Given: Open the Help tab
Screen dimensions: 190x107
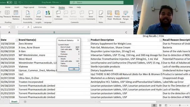Looking at the screenshot, I should (x=79, y=7).
